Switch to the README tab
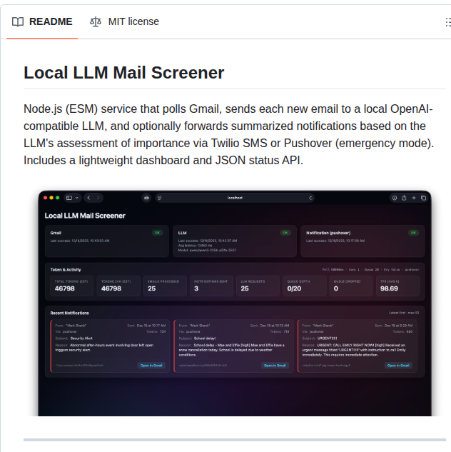451x452 pixels. pyautogui.click(x=42, y=21)
